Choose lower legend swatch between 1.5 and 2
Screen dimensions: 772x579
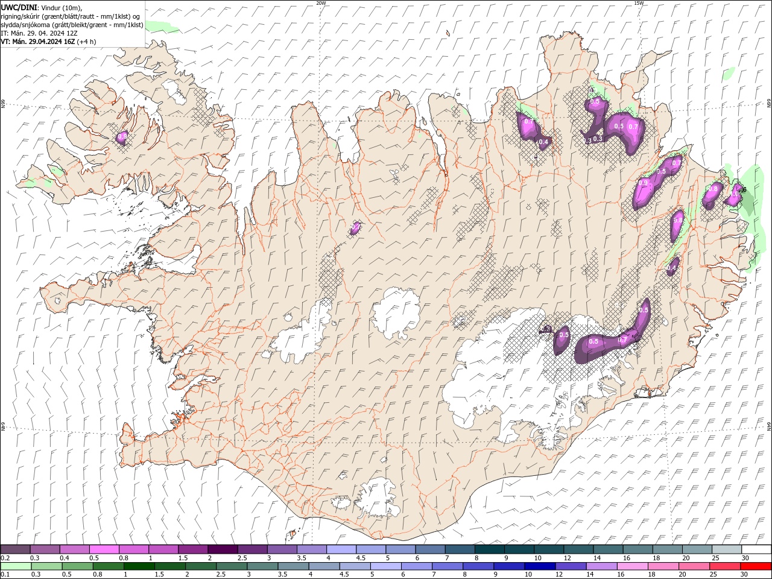click(169, 566)
